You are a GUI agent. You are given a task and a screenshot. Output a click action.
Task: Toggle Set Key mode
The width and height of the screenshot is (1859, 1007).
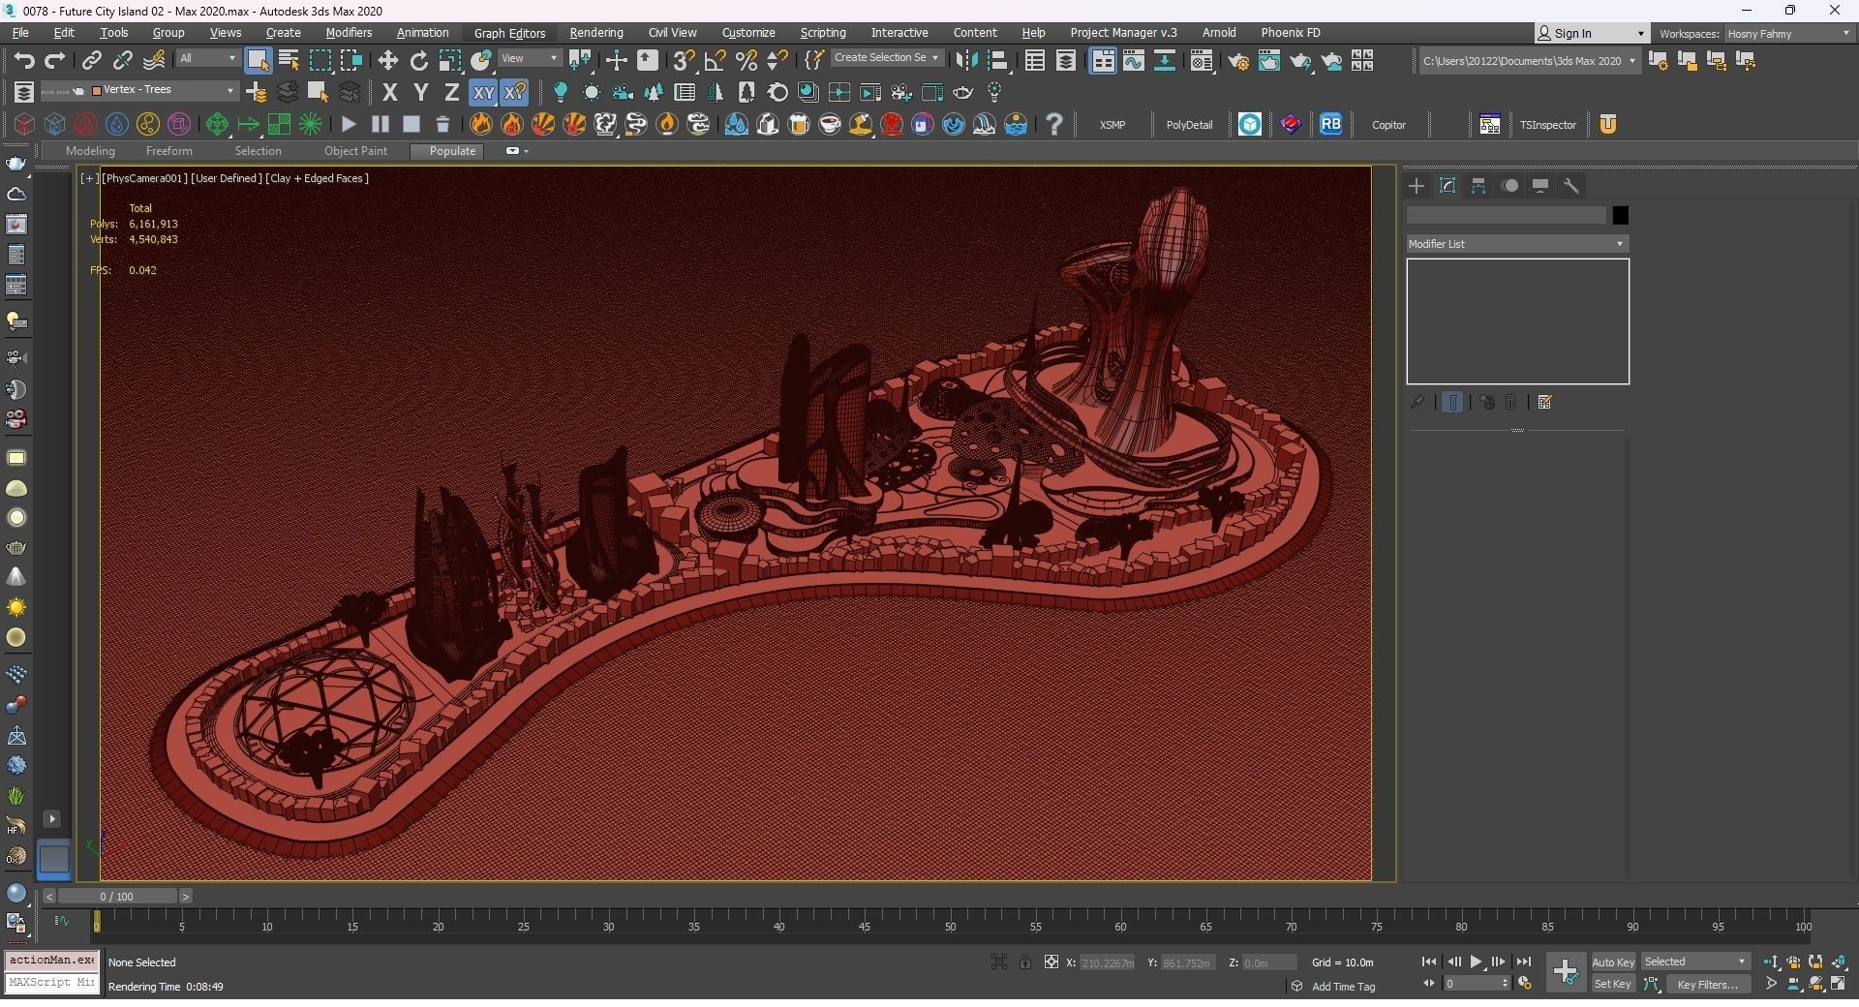1613,984
